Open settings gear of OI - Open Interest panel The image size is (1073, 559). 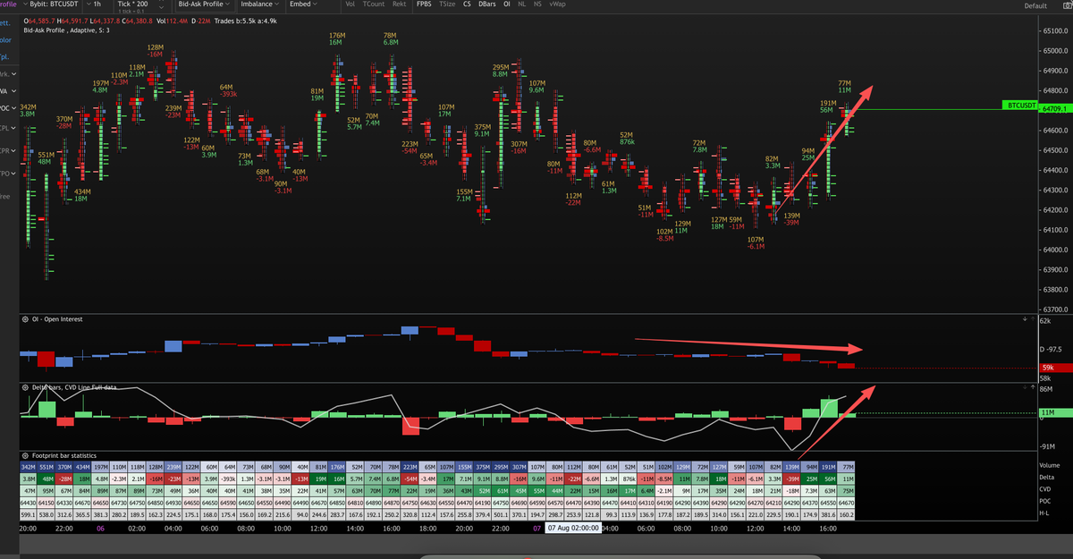click(x=24, y=319)
